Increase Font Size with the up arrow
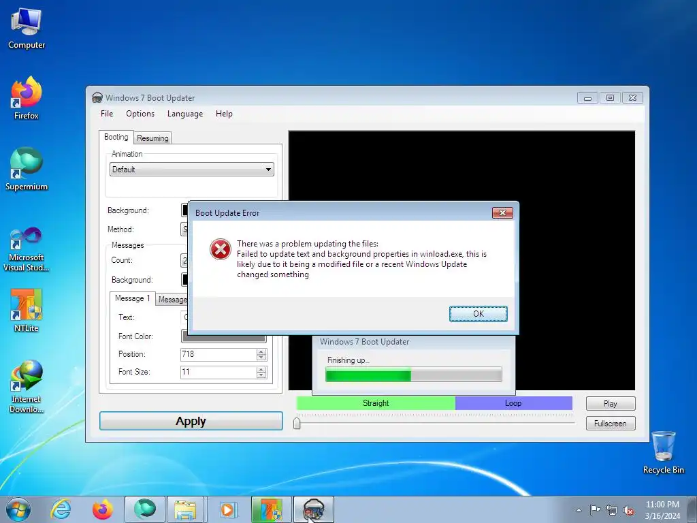The height and width of the screenshot is (523, 697). 261,369
